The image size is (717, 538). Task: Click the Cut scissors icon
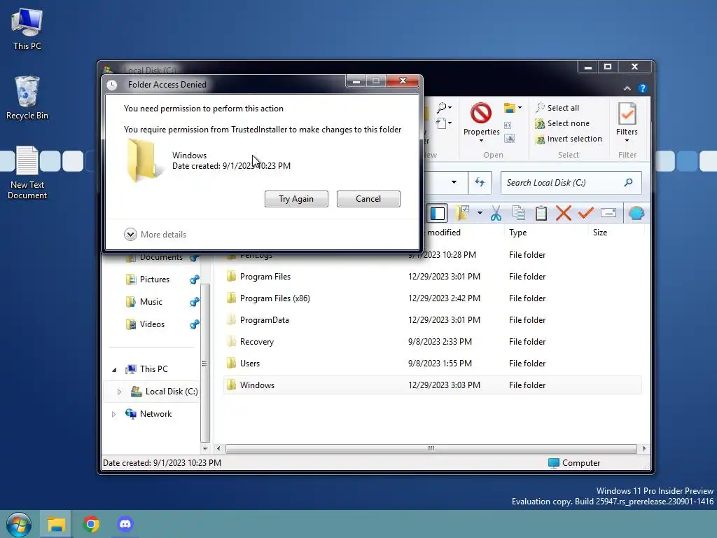(x=496, y=213)
